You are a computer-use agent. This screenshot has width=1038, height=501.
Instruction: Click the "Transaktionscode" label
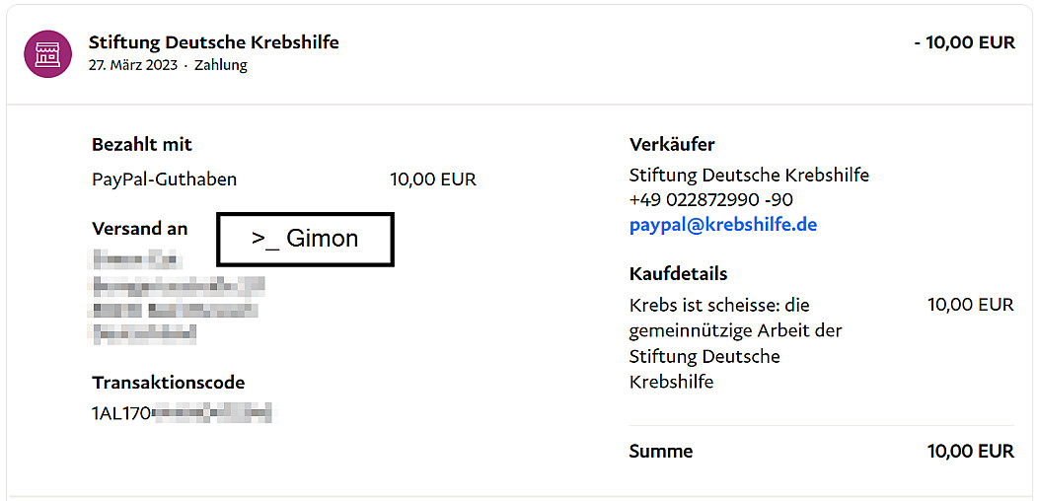coord(168,383)
